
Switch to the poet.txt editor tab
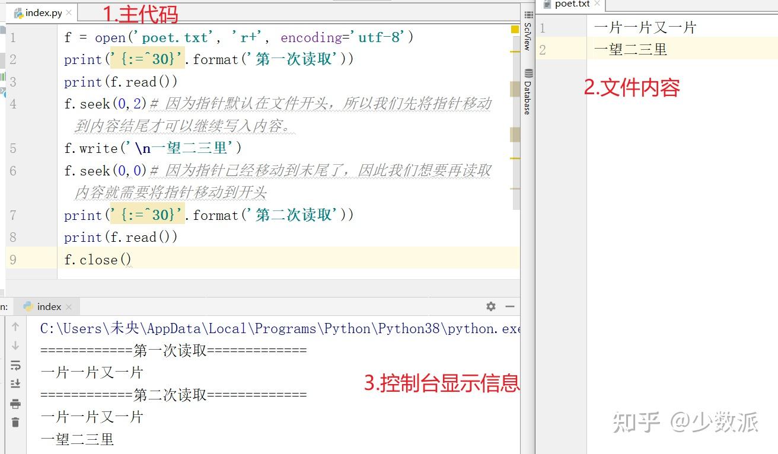tap(572, 4)
